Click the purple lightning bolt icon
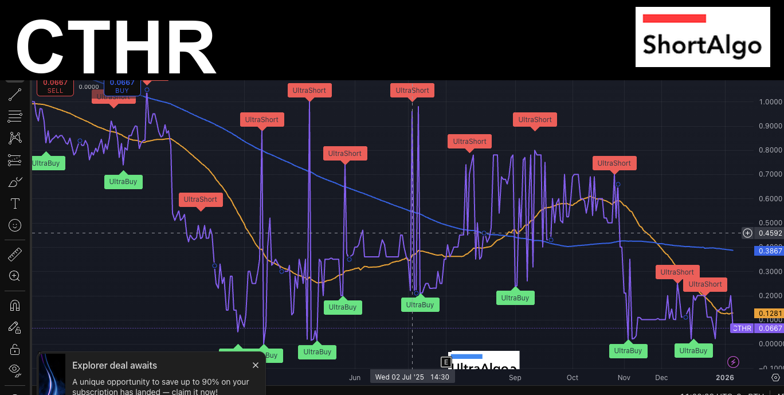This screenshot has width=784, height=395. (x=733, y=362)
